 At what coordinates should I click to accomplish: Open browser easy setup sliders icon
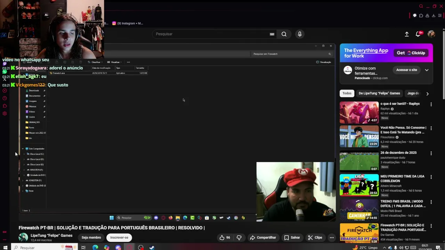coord(440,16)
